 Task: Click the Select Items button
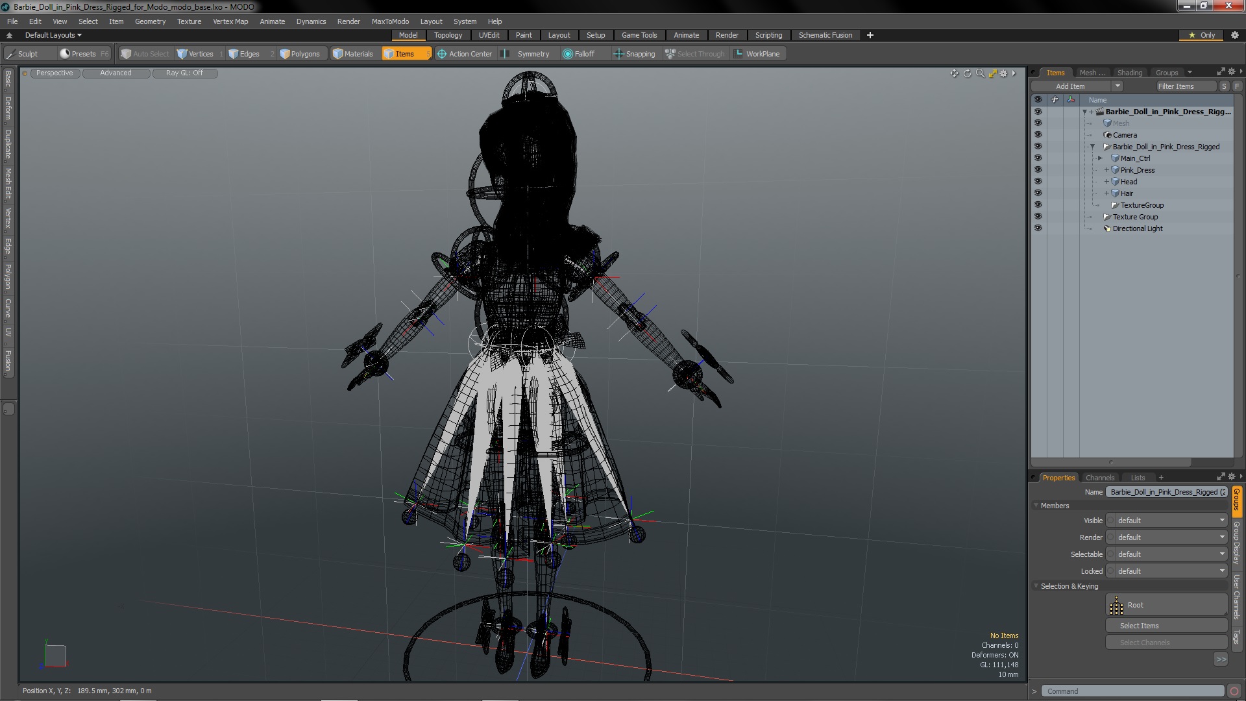[1166, 626]
